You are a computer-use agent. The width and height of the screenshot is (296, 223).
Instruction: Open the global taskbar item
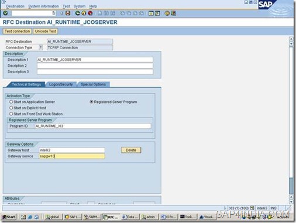click(53, 217)
